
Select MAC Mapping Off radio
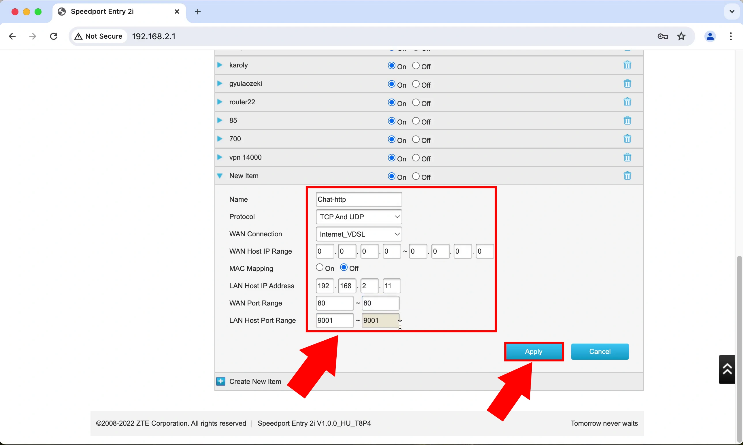point(344,267)
